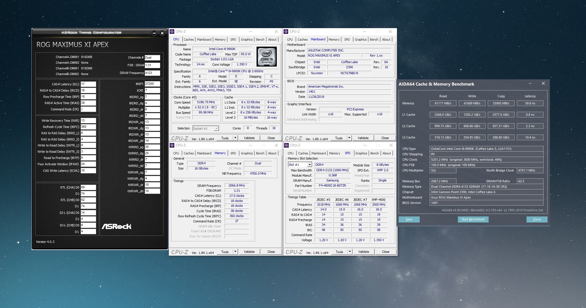Open Tools dropdown arrow in Mainboard window
This screenshot has width=586, height=308.
click(x=349, y=138)
